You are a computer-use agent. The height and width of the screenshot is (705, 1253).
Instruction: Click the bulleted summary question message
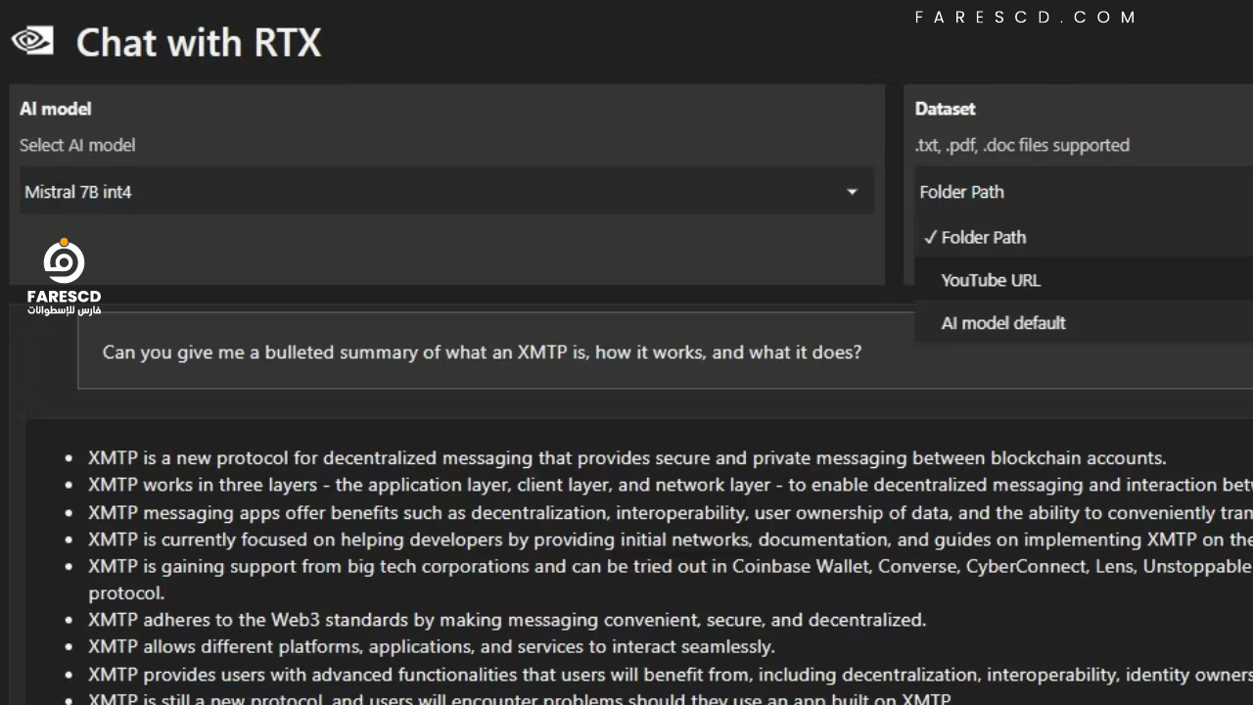coord(483,352)
